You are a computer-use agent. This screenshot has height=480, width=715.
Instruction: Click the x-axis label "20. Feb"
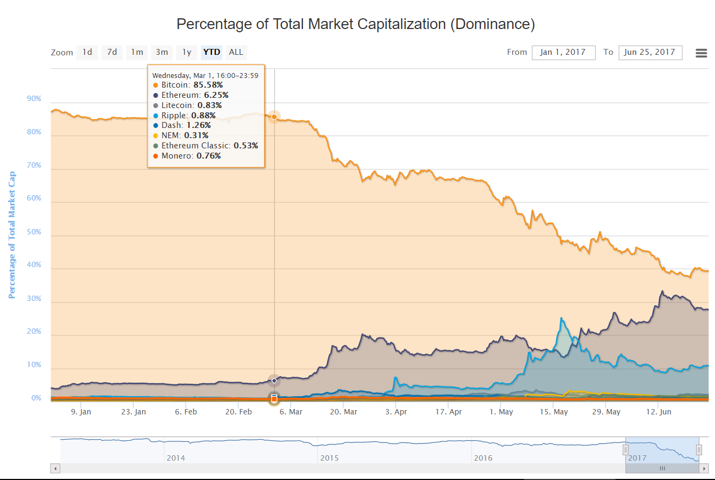[238, 412]
